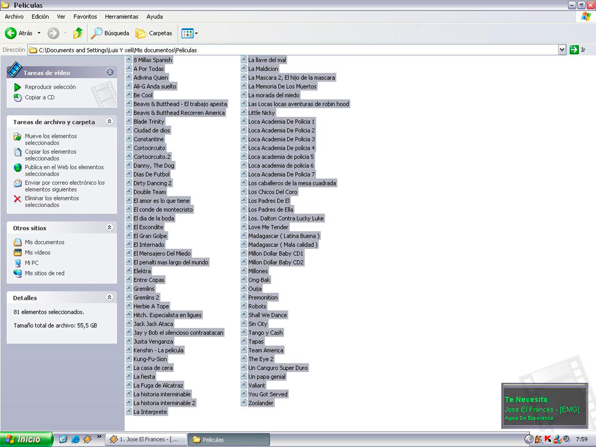This screenshot has height=447, width=596.
Task: Collapse Tareas de archivo y carpeta panel
Action: click(109, 122)
